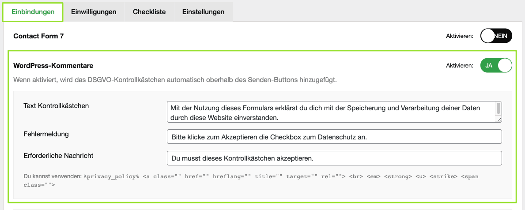Click the %privacy_policy% placeholder hint text
Screen dimensions: 525x210
112,176
